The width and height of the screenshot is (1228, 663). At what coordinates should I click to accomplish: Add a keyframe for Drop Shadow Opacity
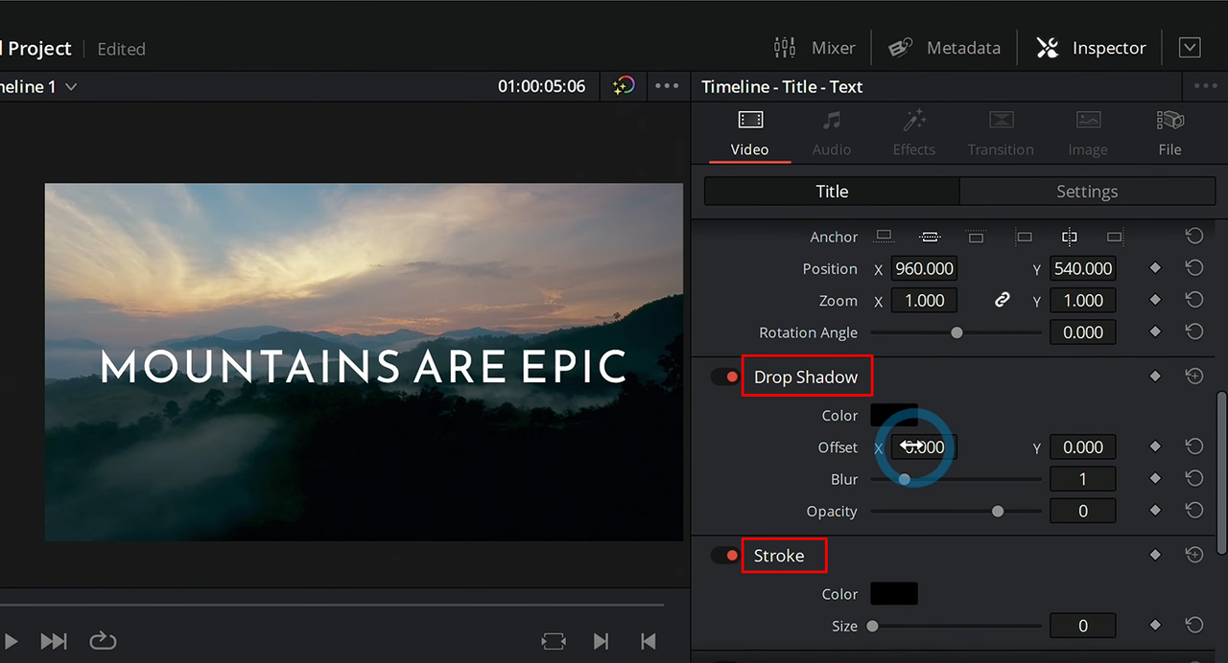click(x=1155, y=511)
